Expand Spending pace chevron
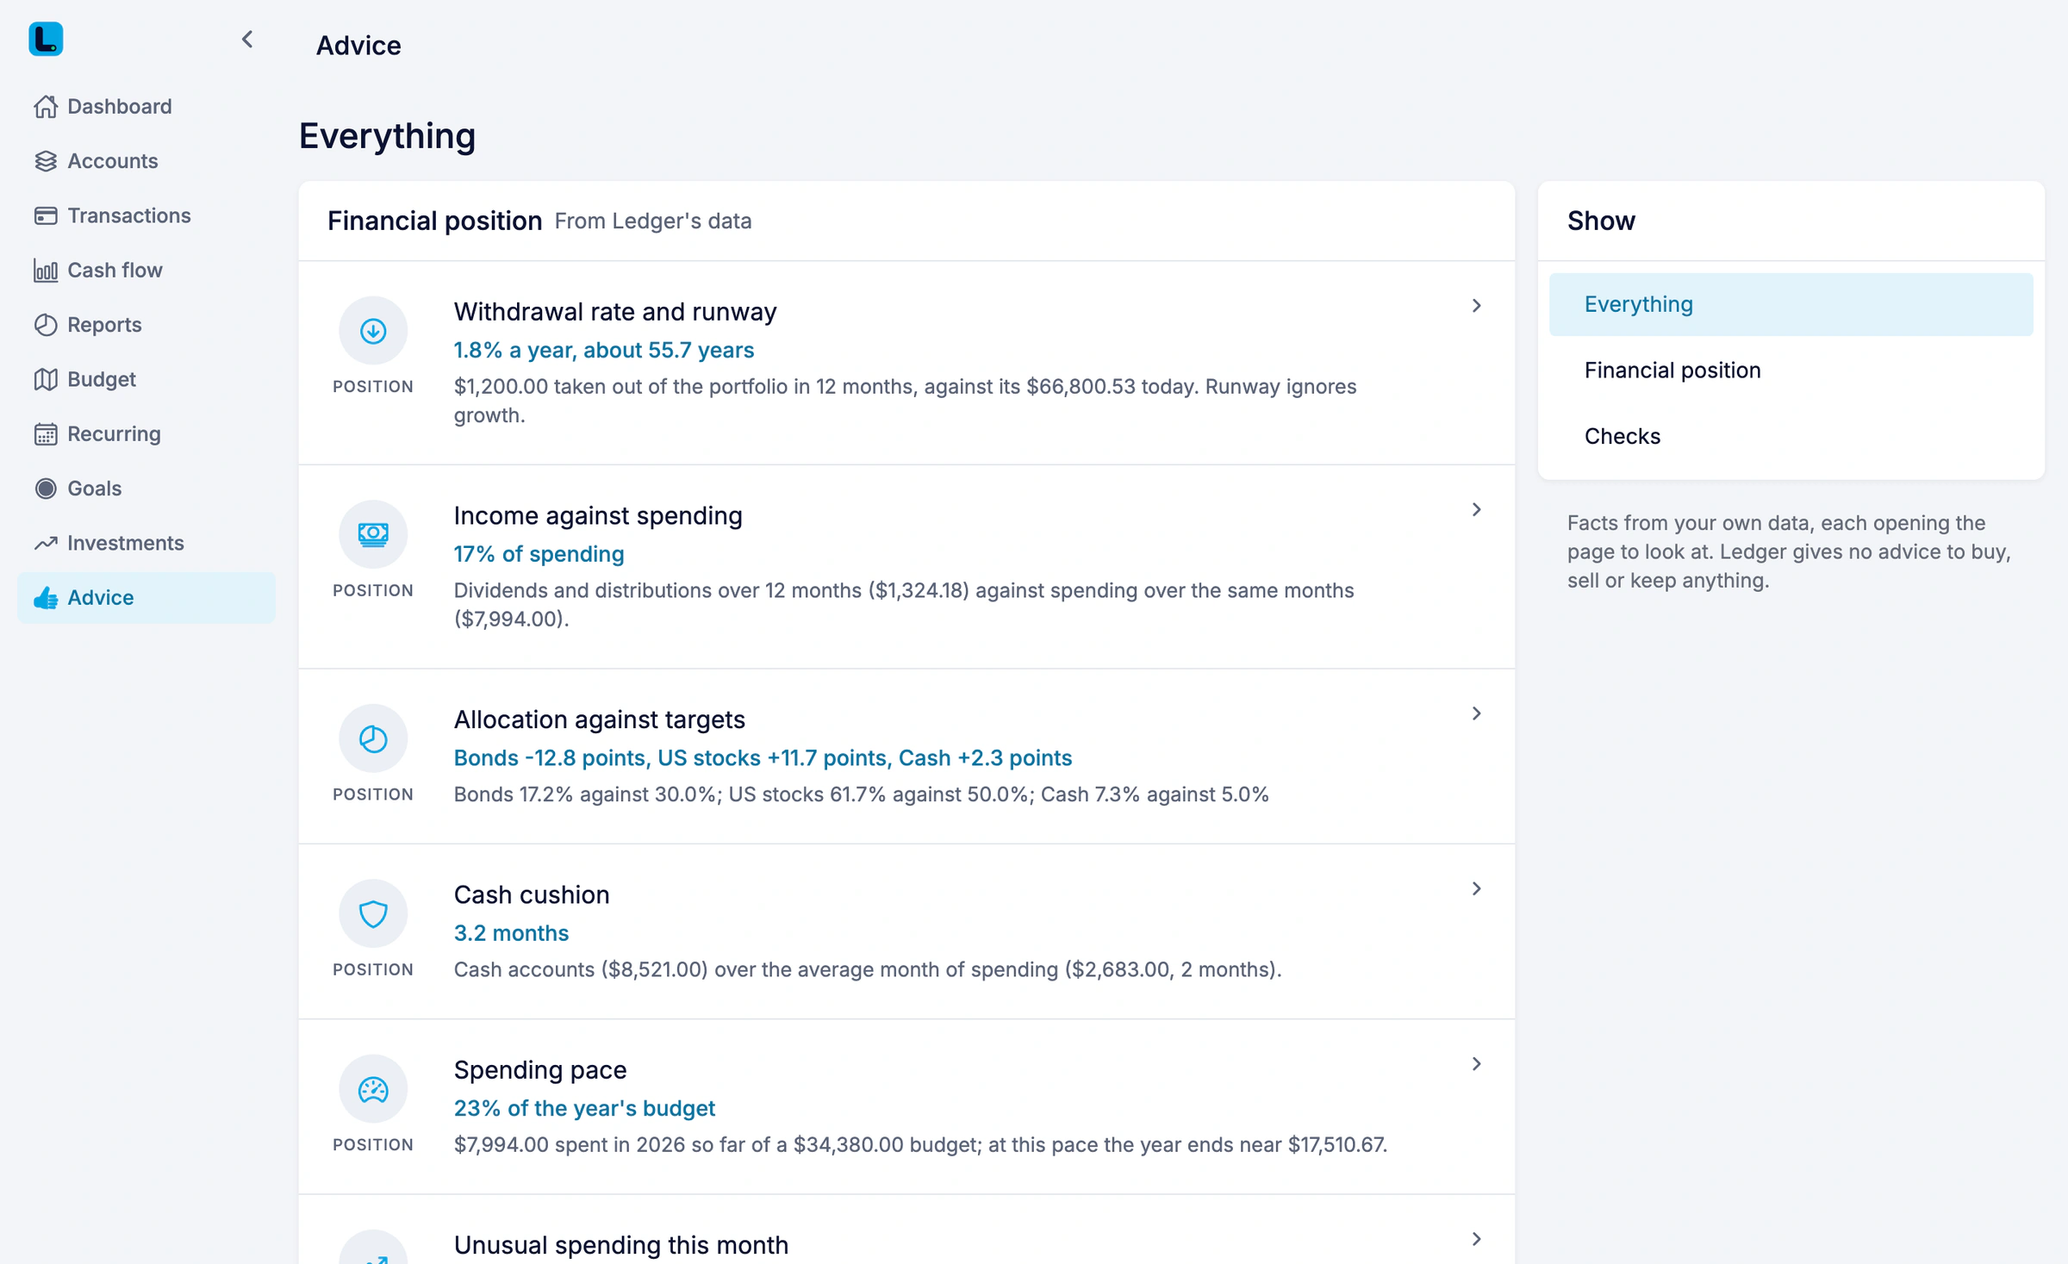Viewport: 2068px width, 1264px height. [1476, 1064]
